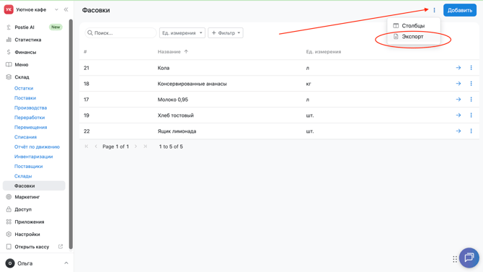The height and width of the screenshot is (272, 483).
Task: Click the УК cafe logo
Action: pyautogui.click(x=9, y=9)
